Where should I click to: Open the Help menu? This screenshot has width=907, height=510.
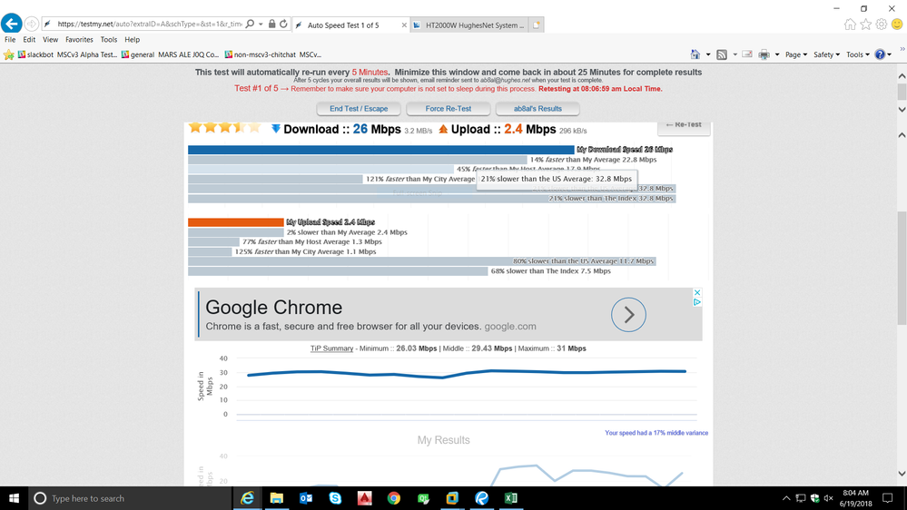click(x=132, y=40)
